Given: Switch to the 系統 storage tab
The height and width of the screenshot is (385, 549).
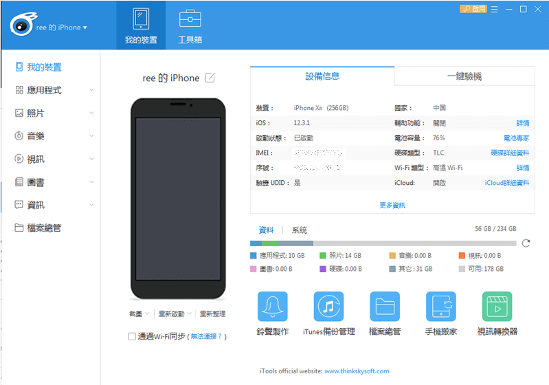Looking at the screenshot, I should point(300,230).
